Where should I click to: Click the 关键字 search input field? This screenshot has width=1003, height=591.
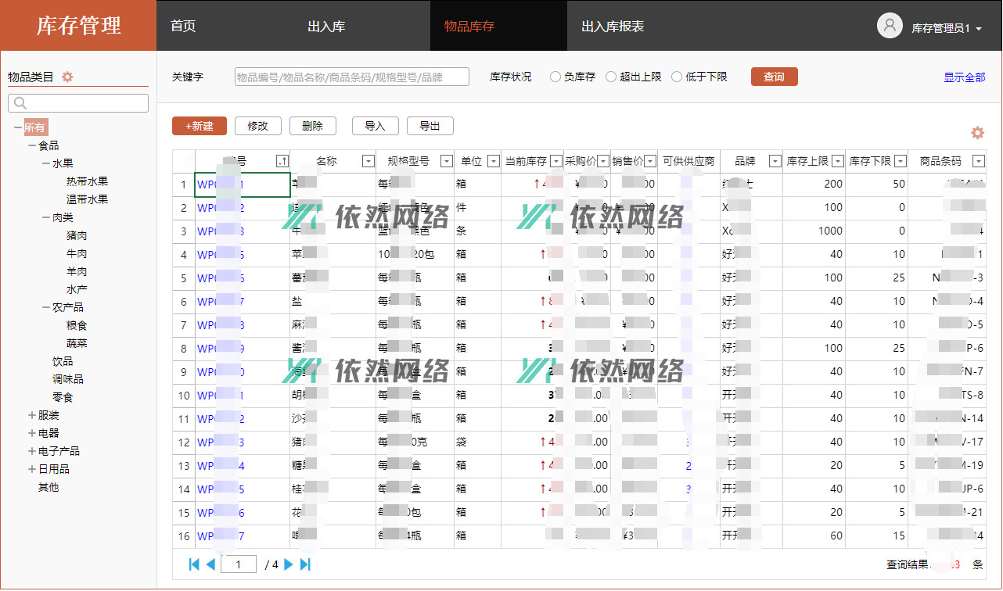pos(351,77)
